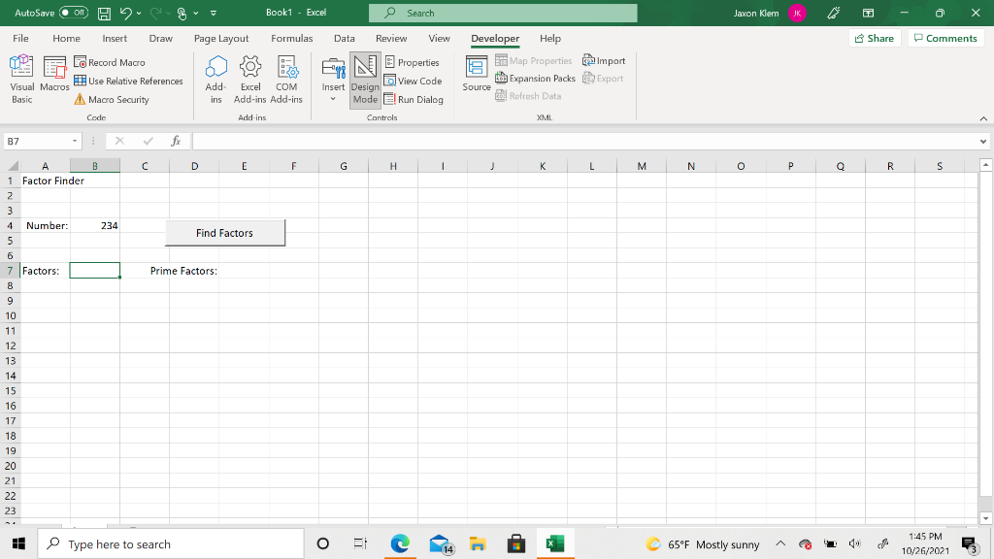The height and width of the screenshot is (559, 994).
Task: Save the workbook
Action: coord(104,13)
